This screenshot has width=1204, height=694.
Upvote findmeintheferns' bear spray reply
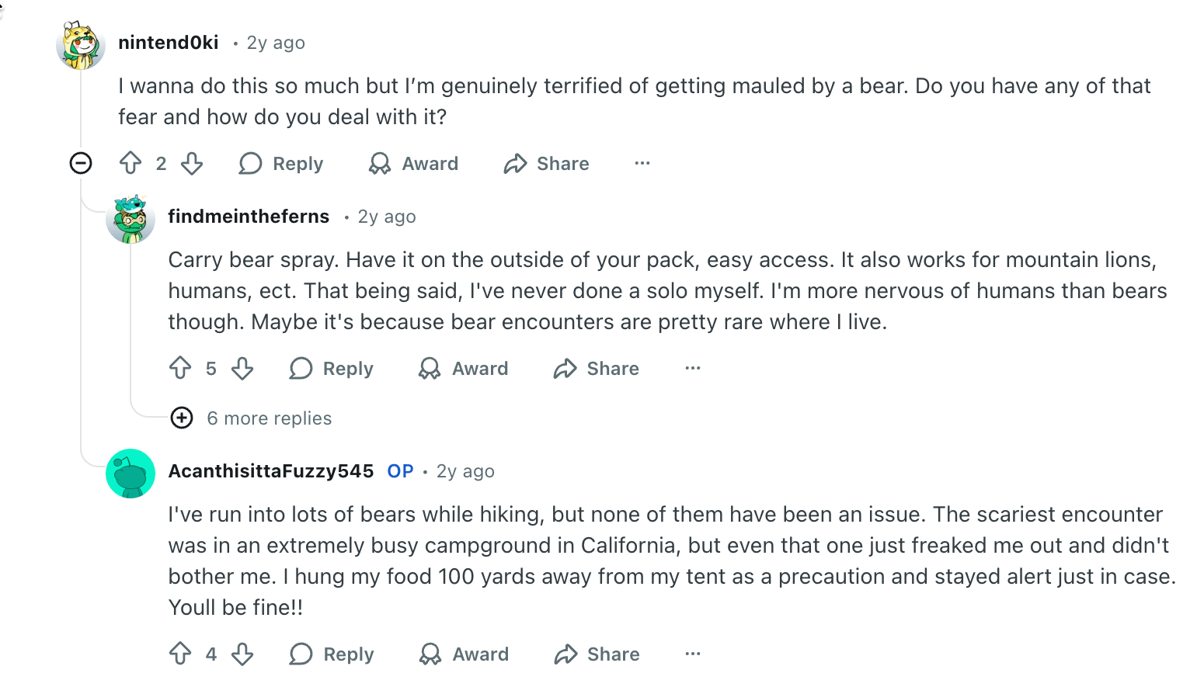tap(180, 368)
